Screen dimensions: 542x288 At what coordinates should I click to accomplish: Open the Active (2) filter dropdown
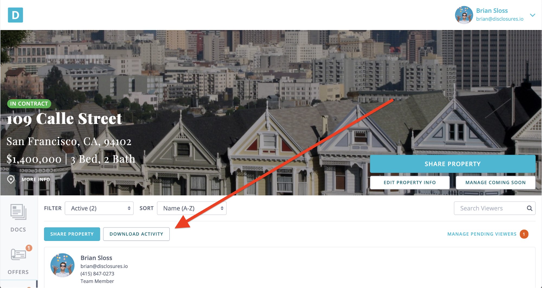click(x=99, y=208)
